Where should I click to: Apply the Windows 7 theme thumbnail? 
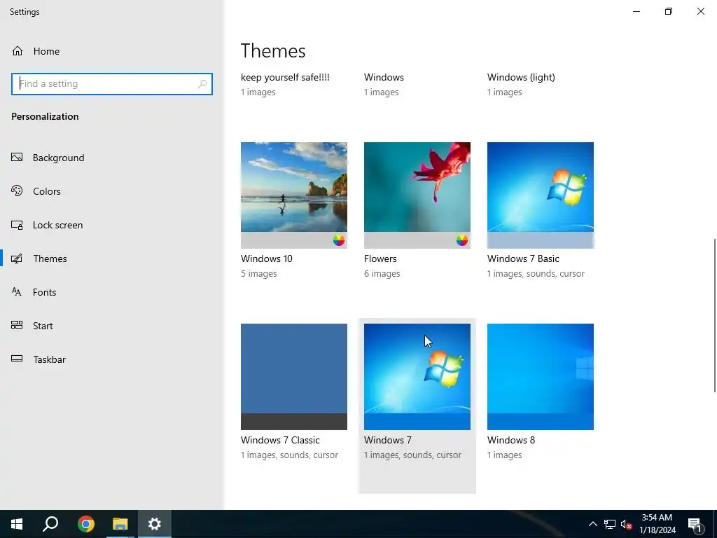417,377
